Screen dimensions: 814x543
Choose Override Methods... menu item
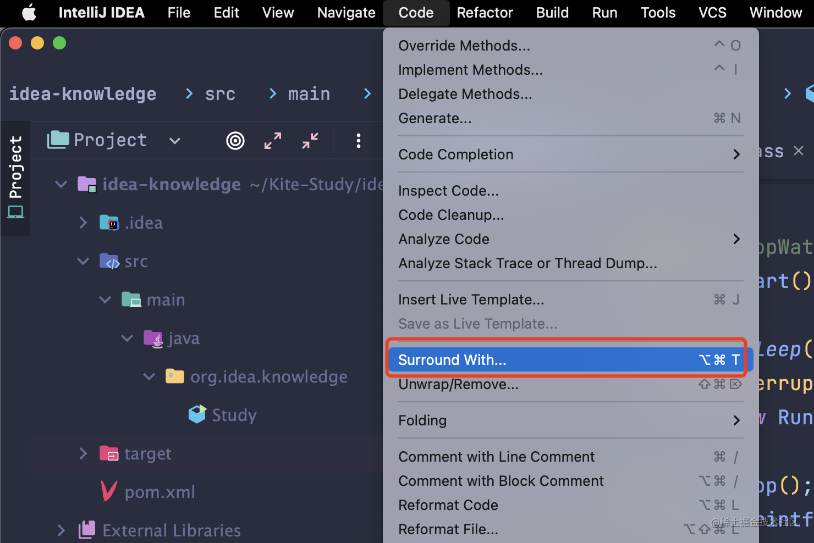coord(570,46)
